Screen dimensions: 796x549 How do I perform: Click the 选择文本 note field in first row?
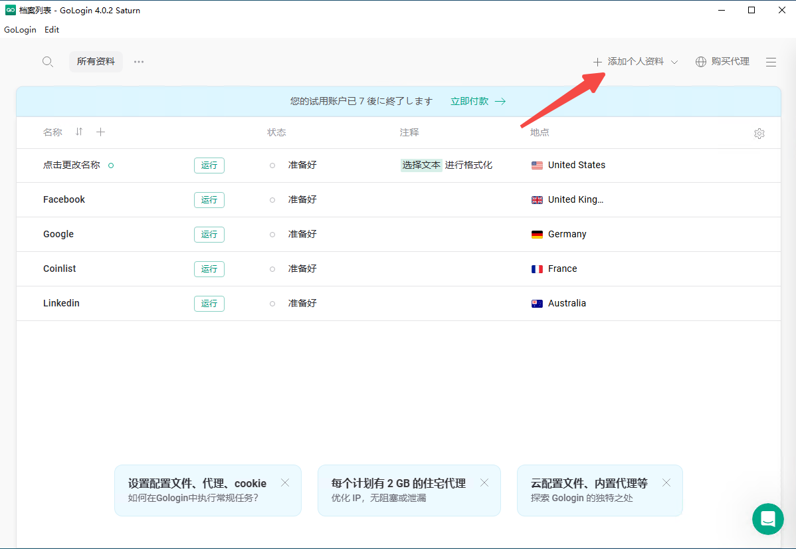421,165
